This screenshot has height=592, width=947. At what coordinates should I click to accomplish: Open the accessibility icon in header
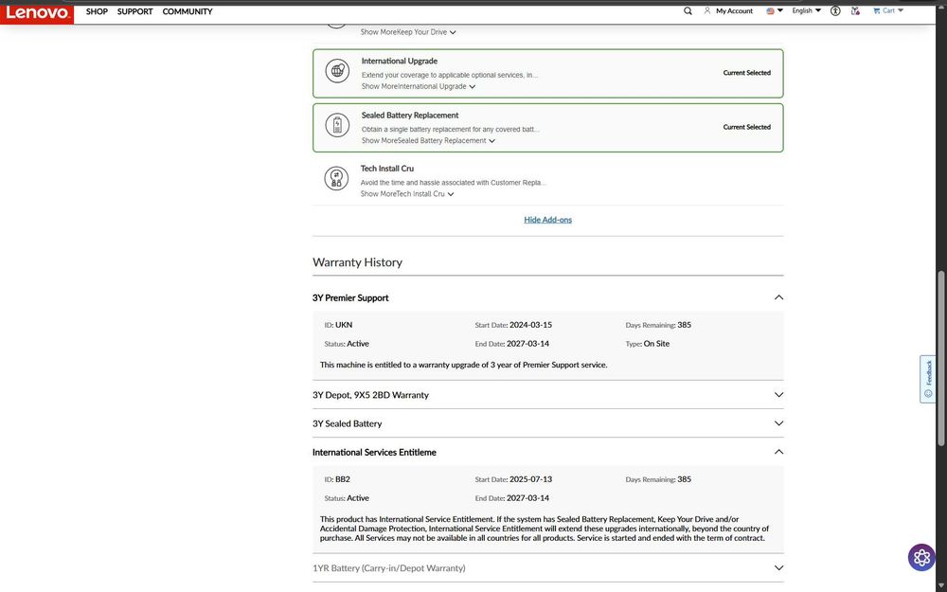click(x=835, y=11)
